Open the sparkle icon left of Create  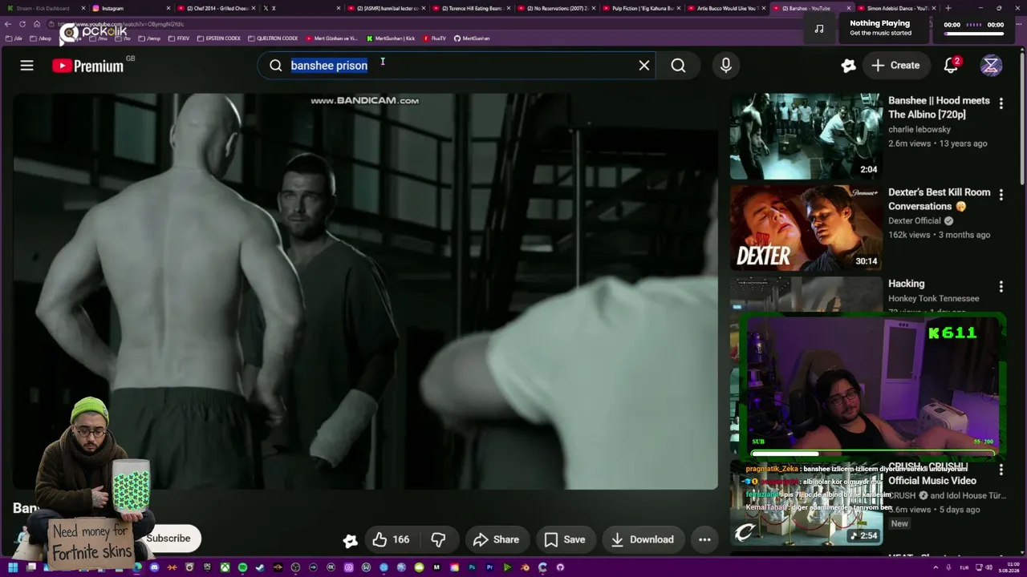(848, 66)
